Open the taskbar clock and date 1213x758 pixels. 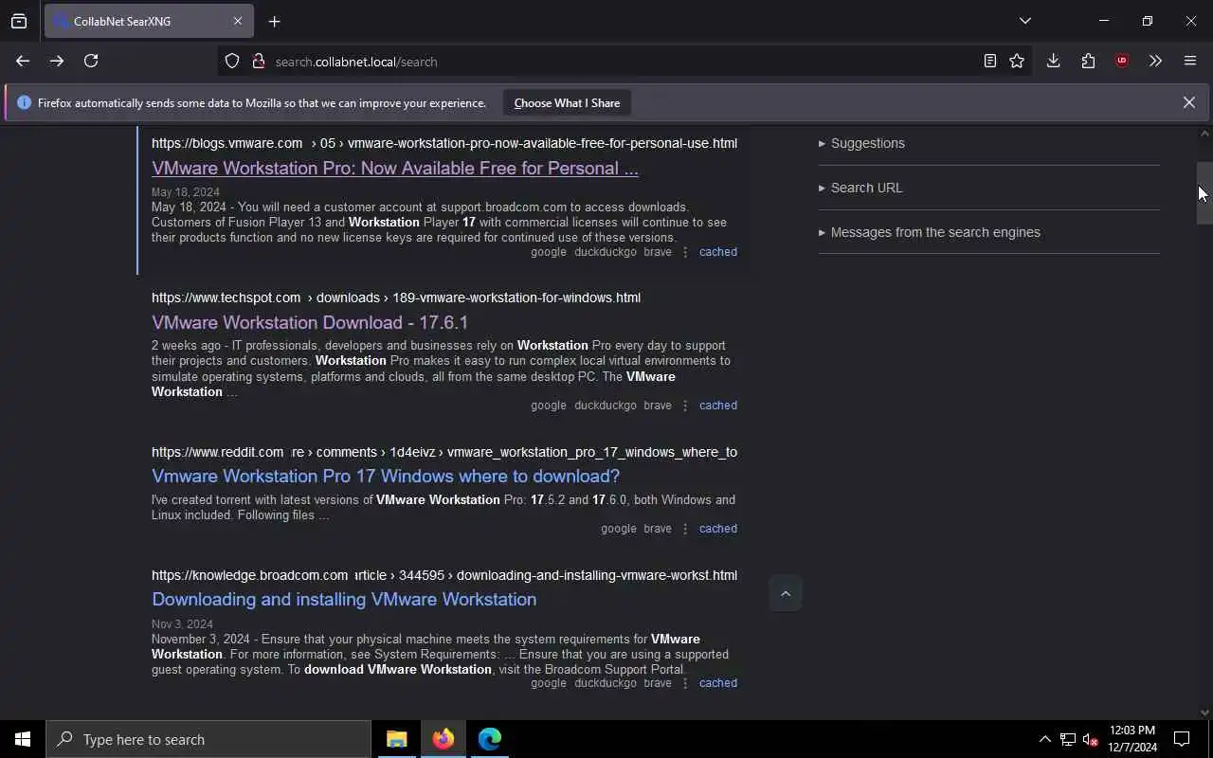pyautogui.click(x=1132, y=739)
